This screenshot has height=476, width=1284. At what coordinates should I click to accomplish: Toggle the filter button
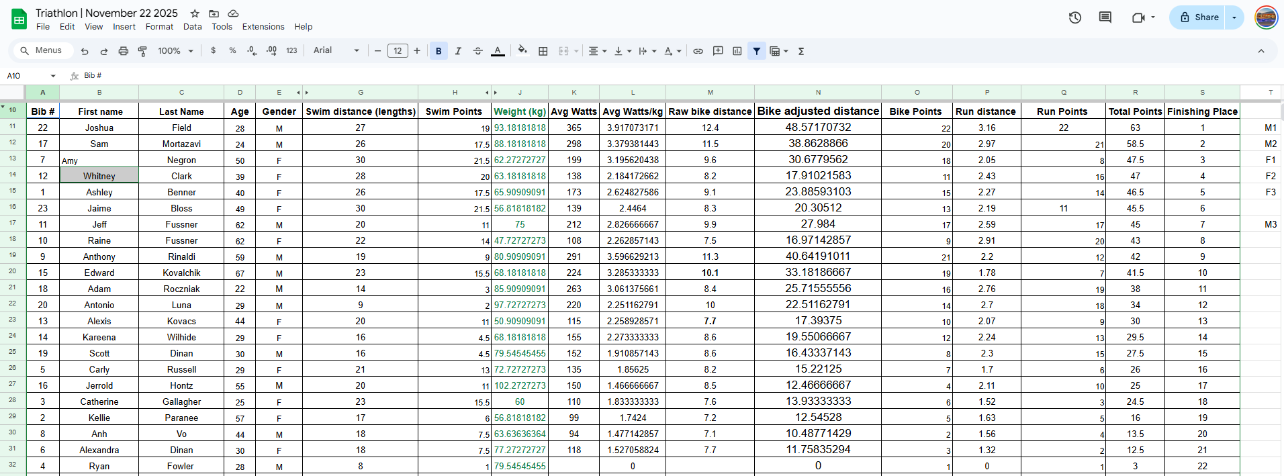pyautogui.click(x=756, y=51)
